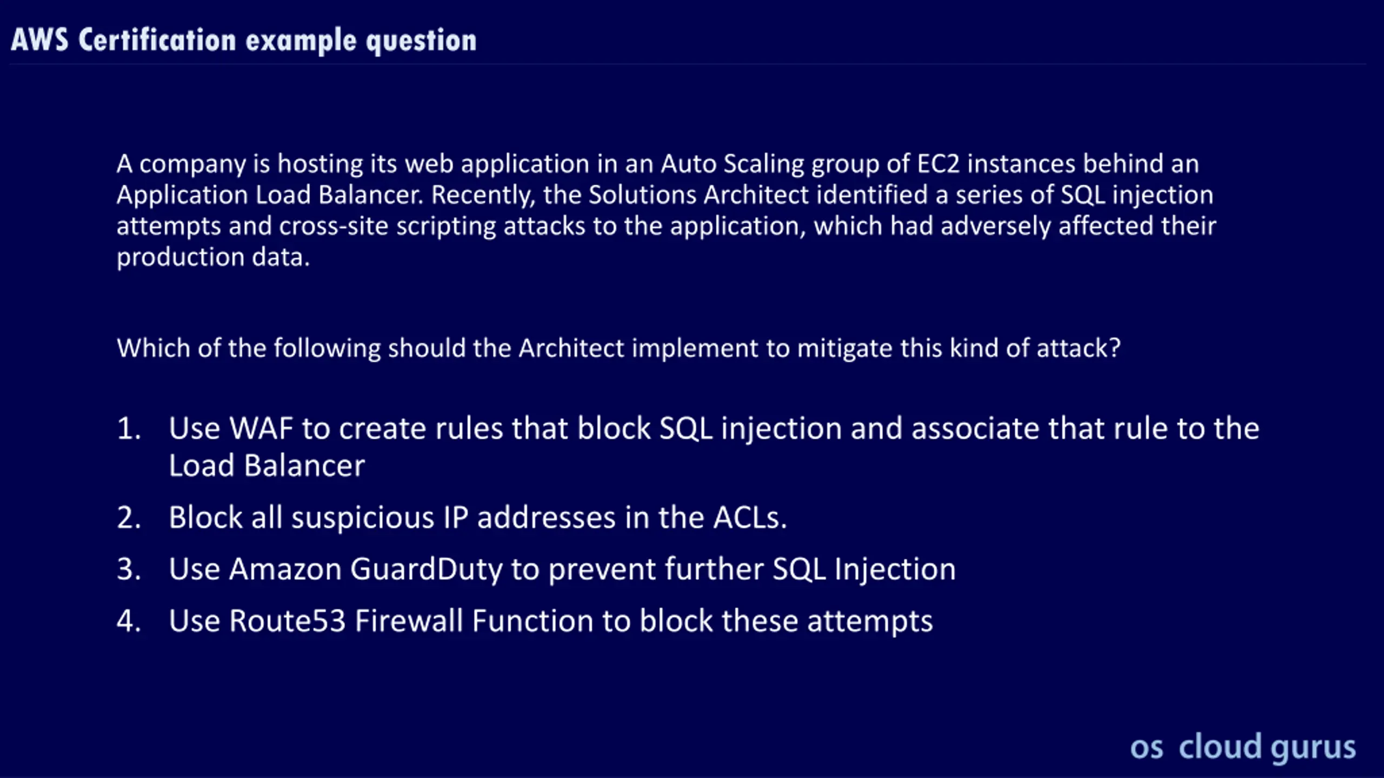The height and width of the screenshot is (778, 1384).
Task: Click the word 'GuardDuty' in answer 3
Action: (x=427, y=570)
